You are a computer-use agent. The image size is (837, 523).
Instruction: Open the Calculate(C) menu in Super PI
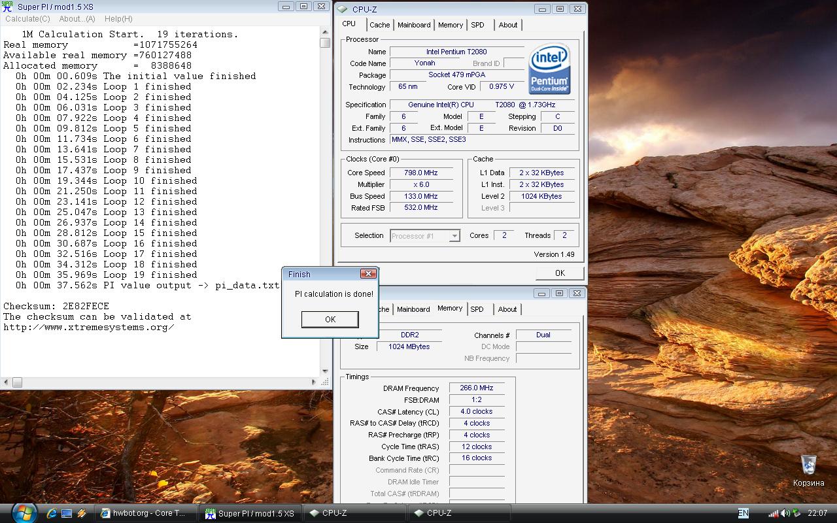click(27, 19)
